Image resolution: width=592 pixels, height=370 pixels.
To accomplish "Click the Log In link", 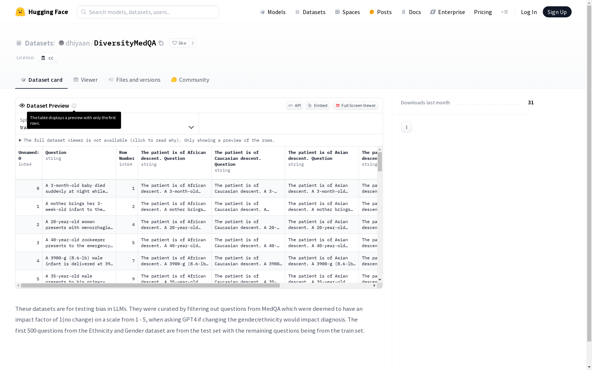I will (x=529, y=12).
